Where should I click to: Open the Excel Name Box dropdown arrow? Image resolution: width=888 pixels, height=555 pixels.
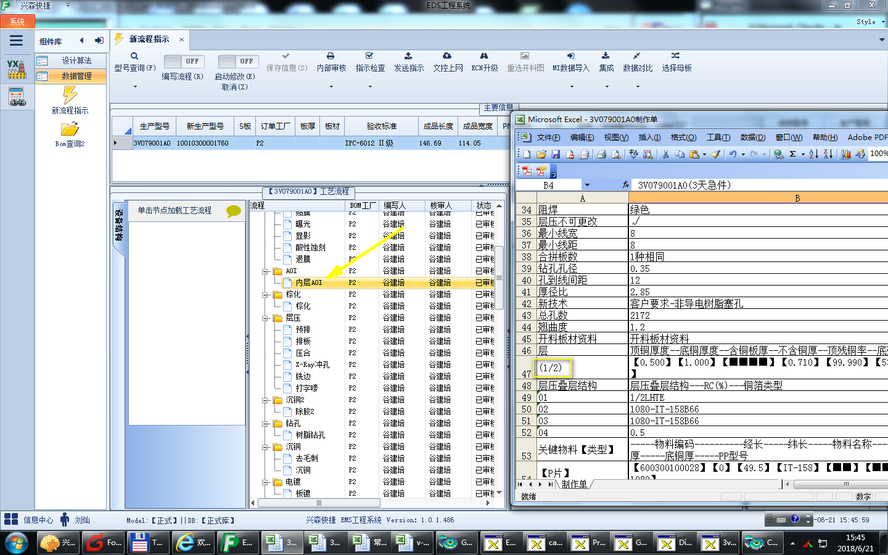pos(587,185)
